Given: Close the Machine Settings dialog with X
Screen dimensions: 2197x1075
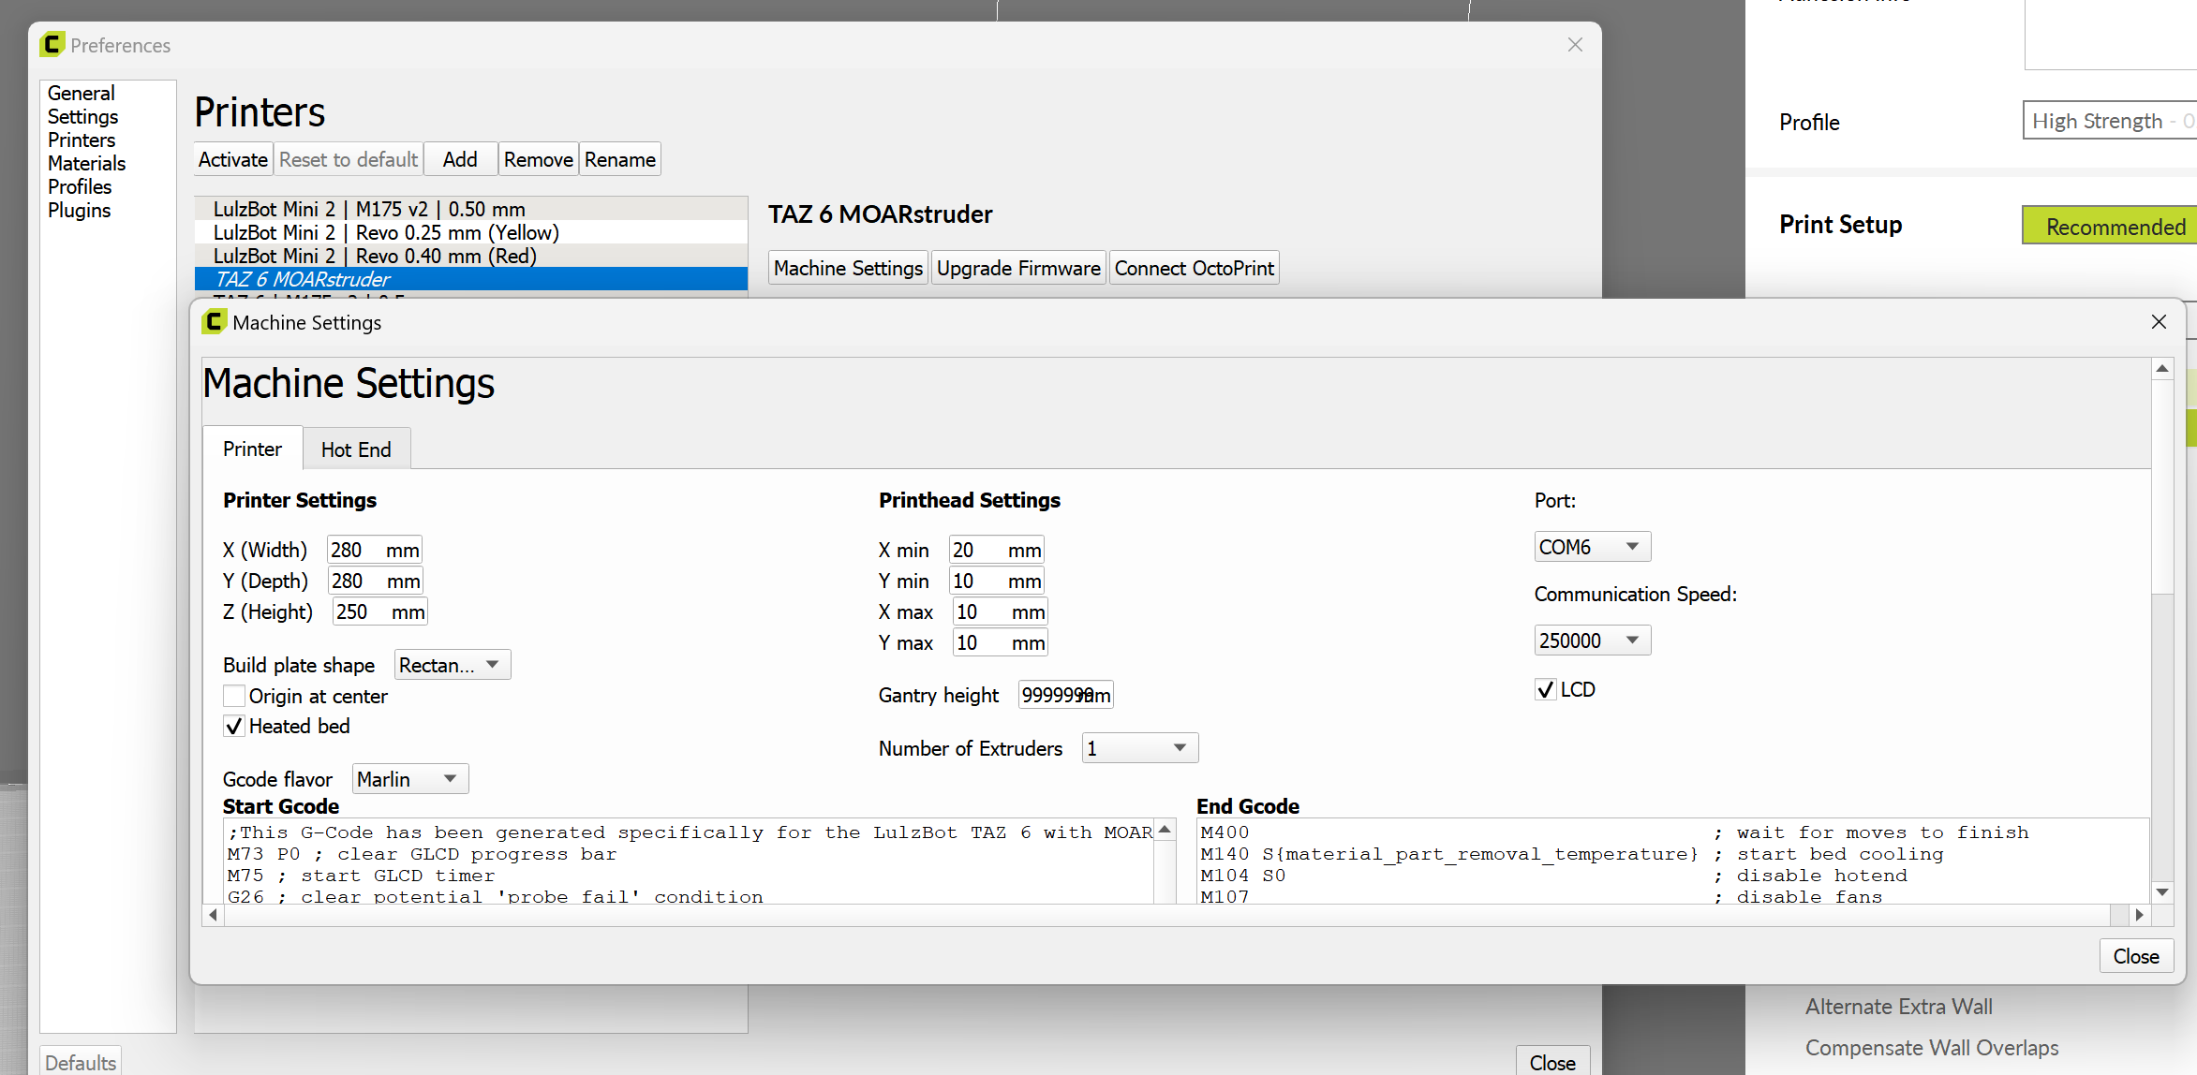Looking at the screenshot, I should (x=2159, y=322).
